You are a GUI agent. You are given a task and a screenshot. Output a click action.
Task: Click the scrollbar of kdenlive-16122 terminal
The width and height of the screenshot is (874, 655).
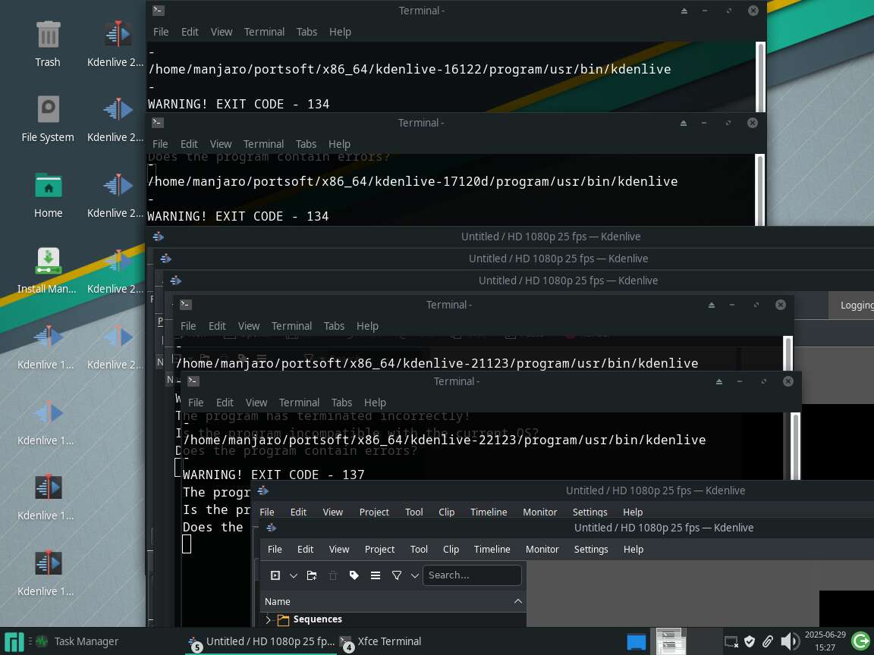[x=759, y=77]
